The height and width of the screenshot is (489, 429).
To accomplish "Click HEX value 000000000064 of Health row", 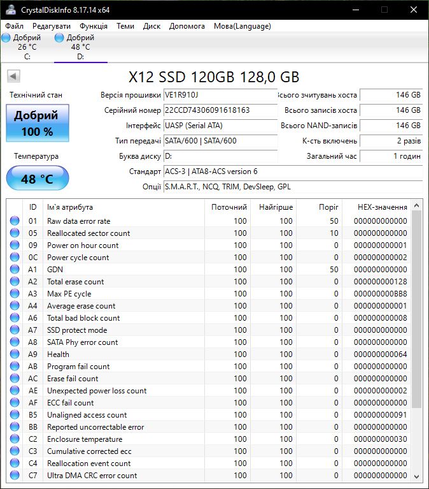I will click(380, 354).
